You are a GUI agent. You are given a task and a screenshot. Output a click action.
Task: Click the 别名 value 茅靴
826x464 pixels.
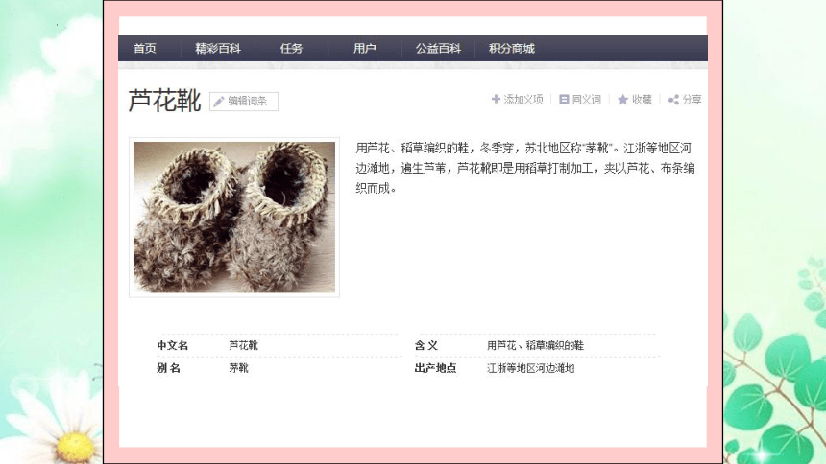point(238,368)
